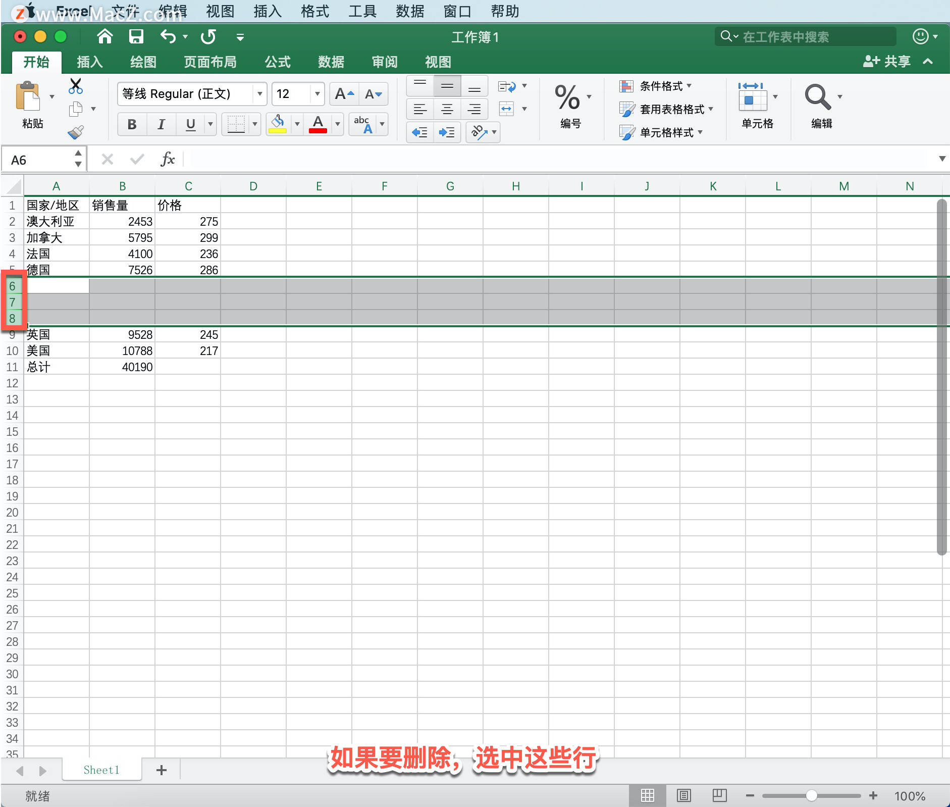Switch to the 公式 ribbon tab
Screen dimensions: 950x807
(277, 62)
